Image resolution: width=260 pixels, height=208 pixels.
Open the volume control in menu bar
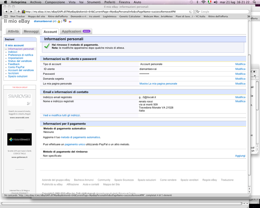(x=215, y=2)
